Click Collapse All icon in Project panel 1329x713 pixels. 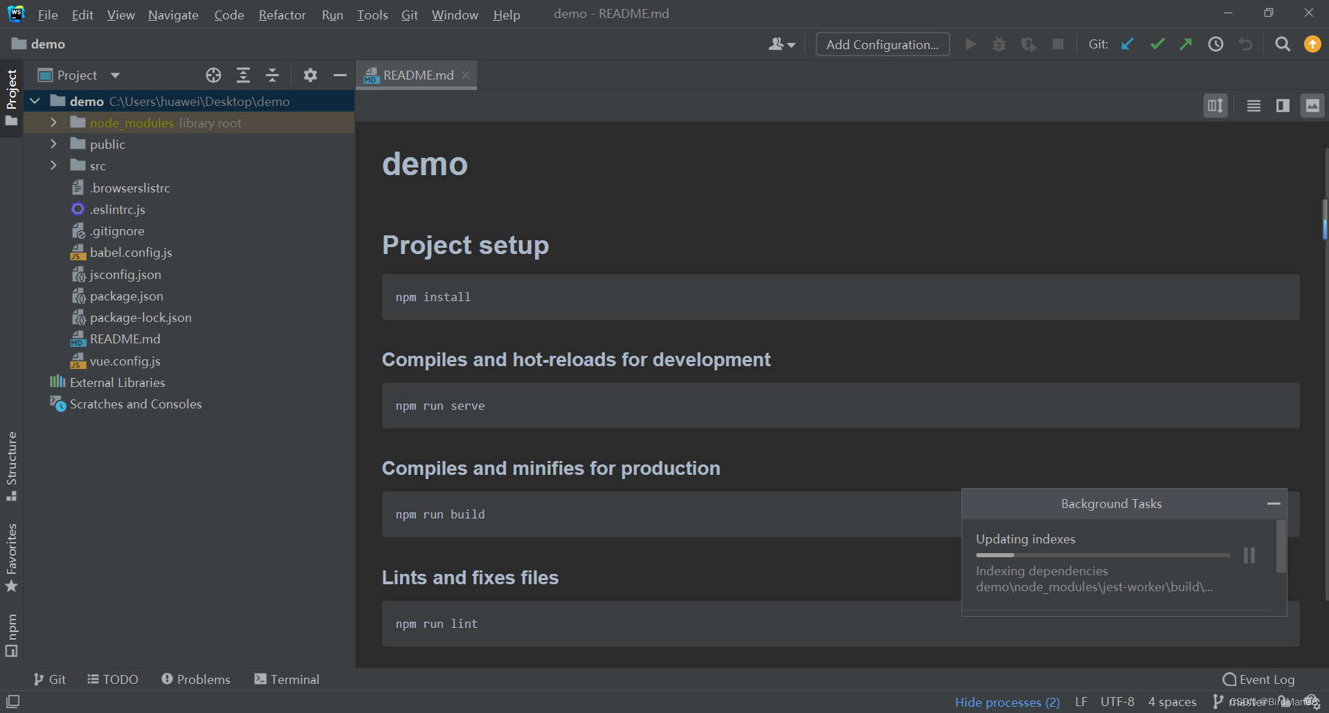[x=272, y=75]
